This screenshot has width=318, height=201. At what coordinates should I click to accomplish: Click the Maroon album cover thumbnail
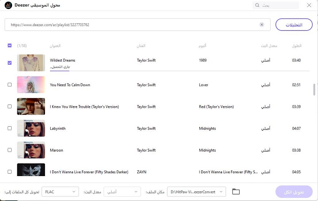(x=31, y=150)
